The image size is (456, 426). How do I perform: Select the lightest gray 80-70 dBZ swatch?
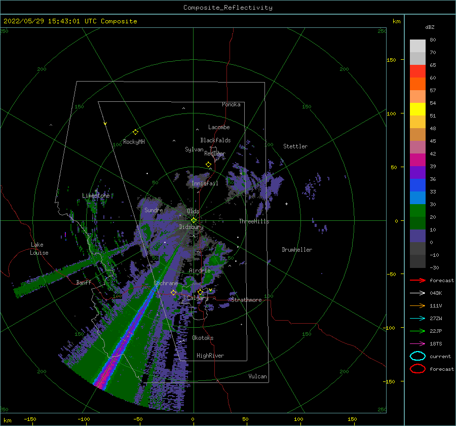coord(417,46)
